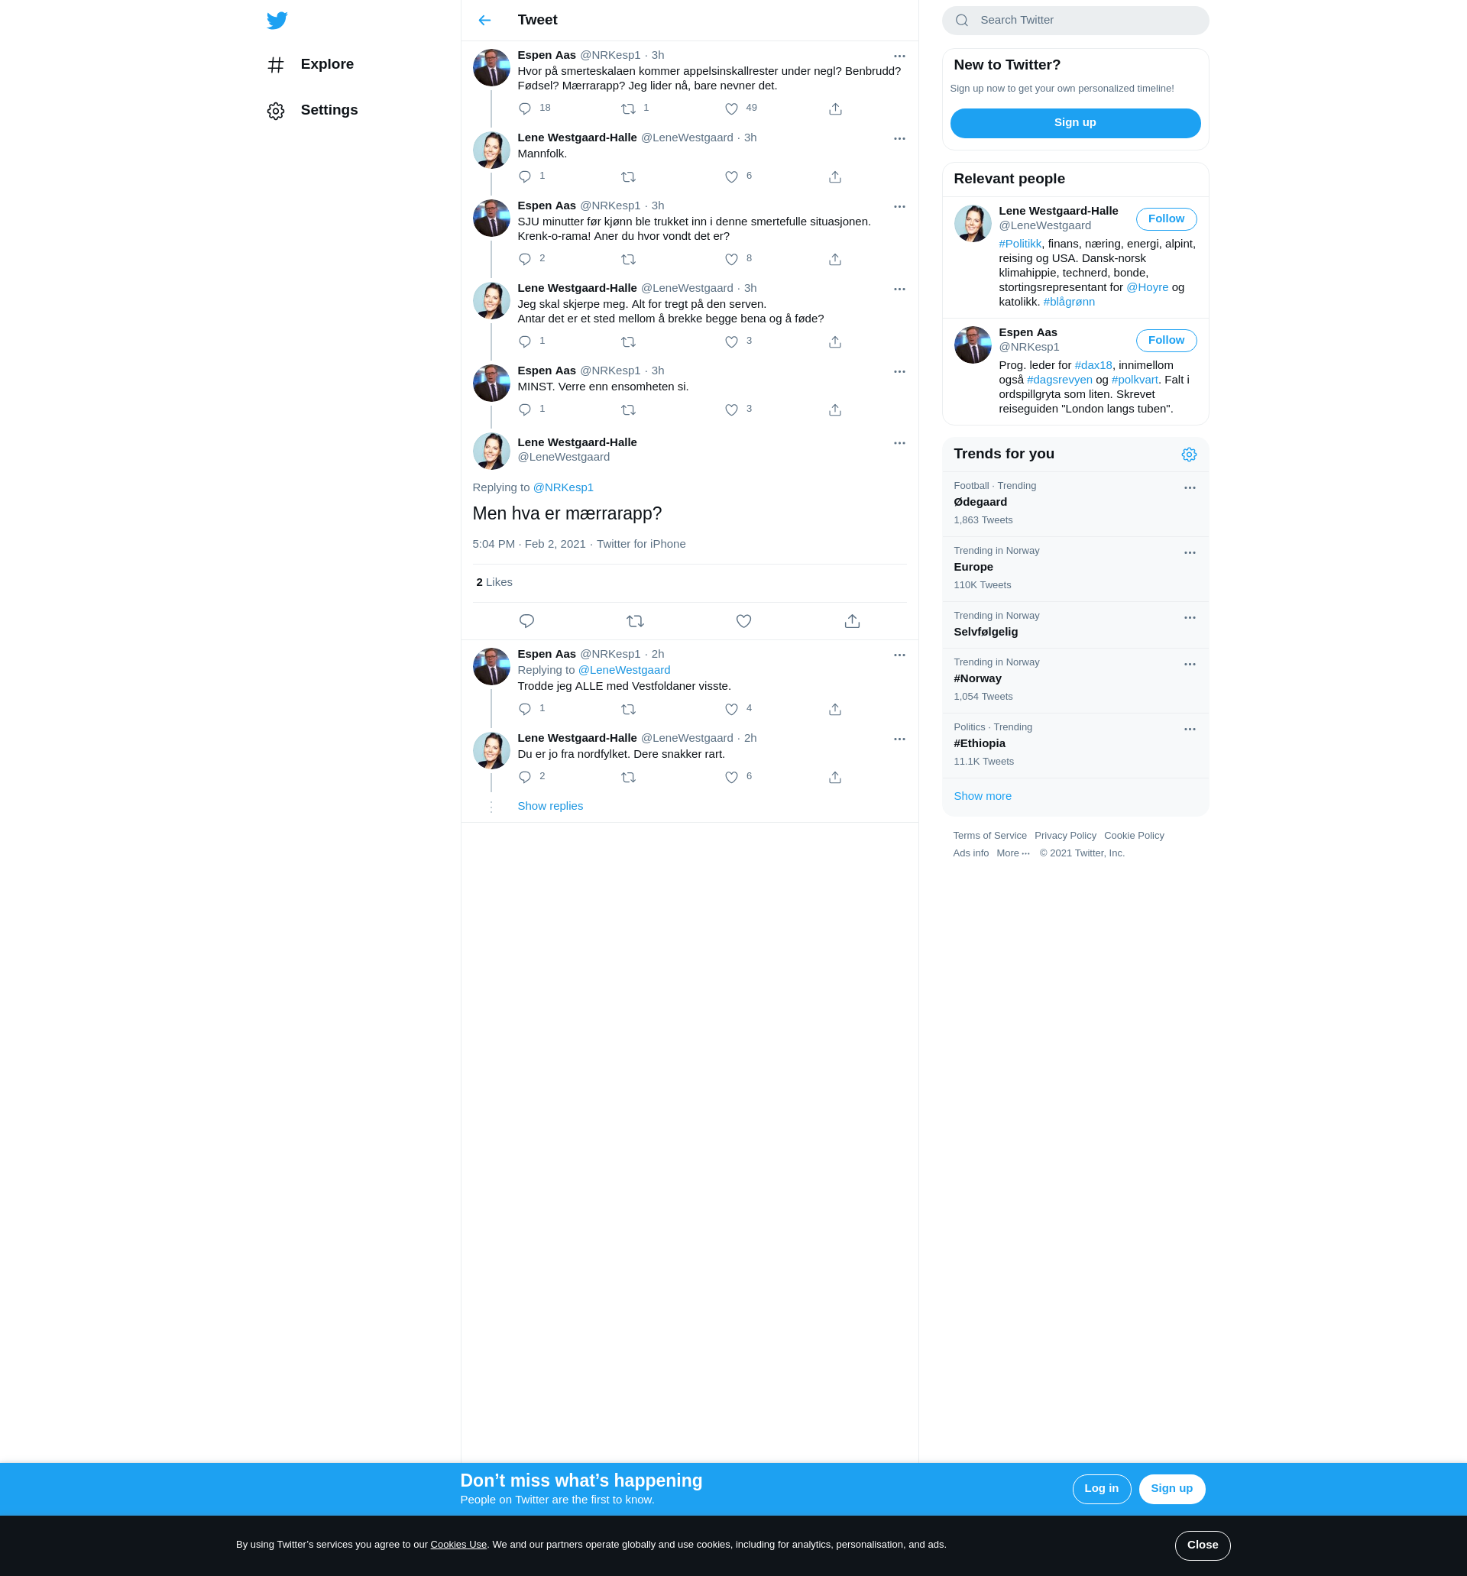This screenshot has width=1467, height=1576.
Task: Click the Twitter bird logo
Action: tap(277, 21)
